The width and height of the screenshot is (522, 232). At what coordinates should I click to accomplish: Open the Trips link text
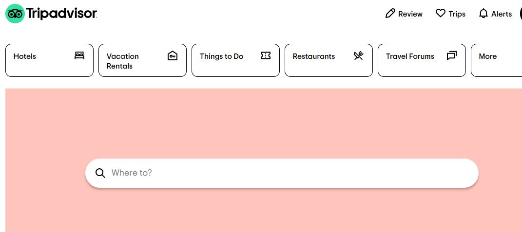pos(457,14)
